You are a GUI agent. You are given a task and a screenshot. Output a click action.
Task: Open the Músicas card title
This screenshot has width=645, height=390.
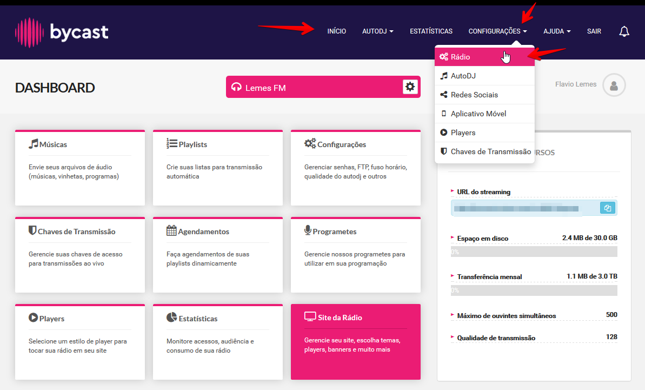coord(53,144)
